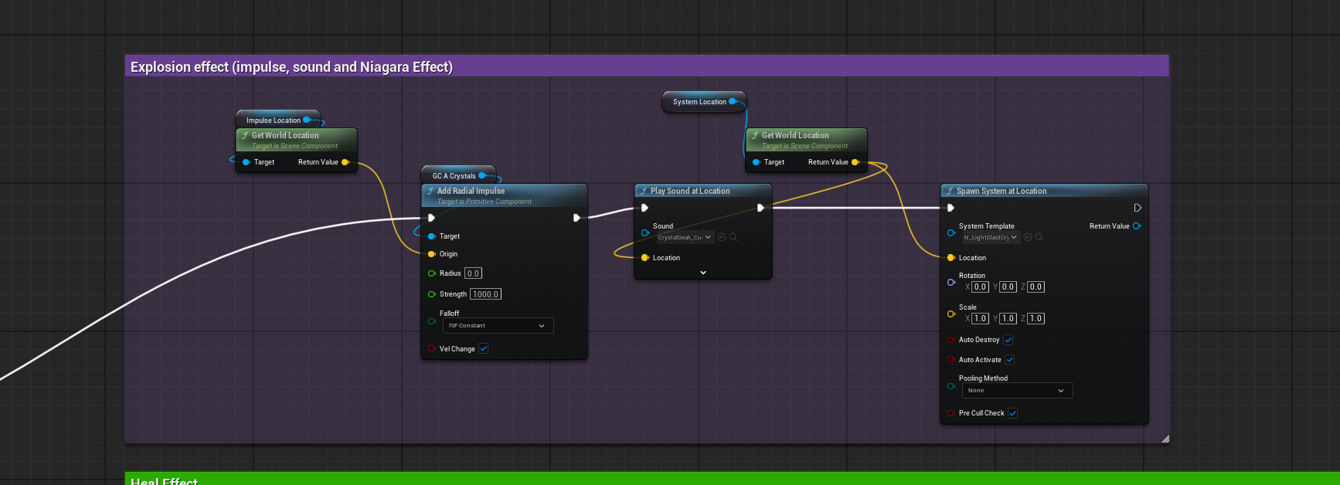Click the System Location variable output pin

pyautogui.click(x=733, y=101)
